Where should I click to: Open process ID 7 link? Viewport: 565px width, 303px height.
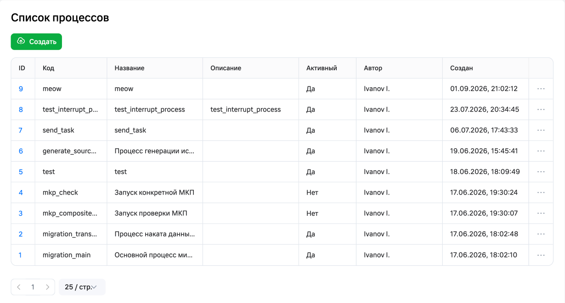click(x=21, y=130)
